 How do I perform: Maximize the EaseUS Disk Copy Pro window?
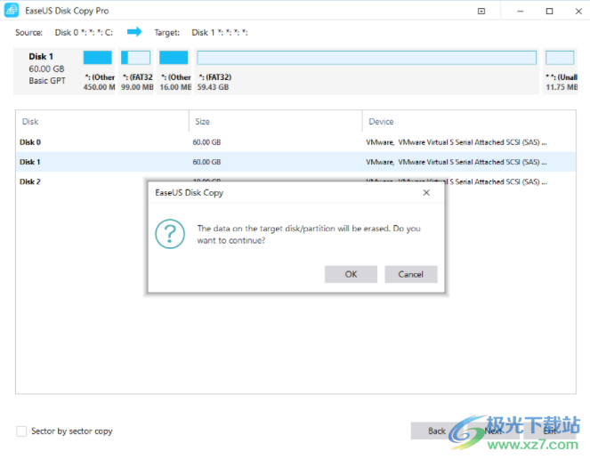coord(549,12)
